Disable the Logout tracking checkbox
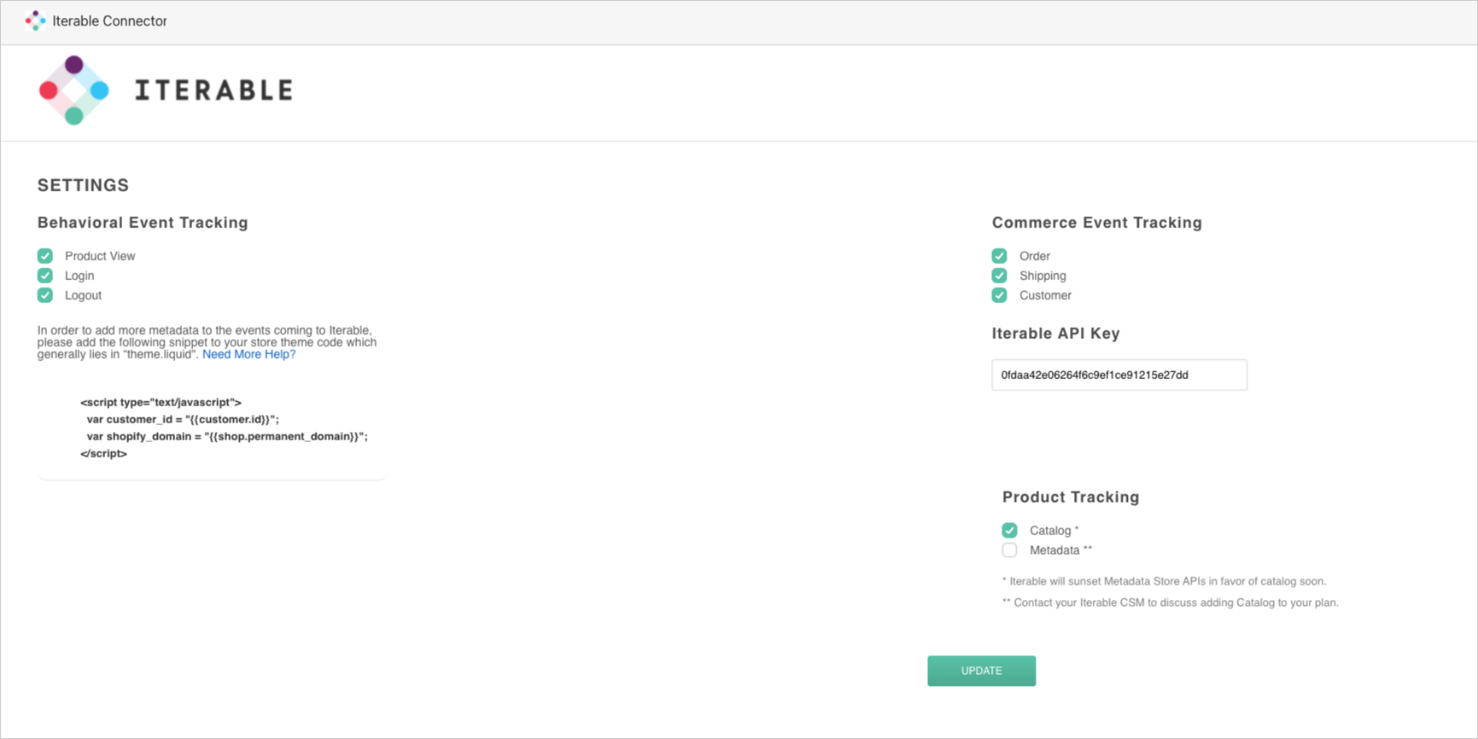Image resolution: width=1478 pixels, height=739 pixels. (45, 295)
